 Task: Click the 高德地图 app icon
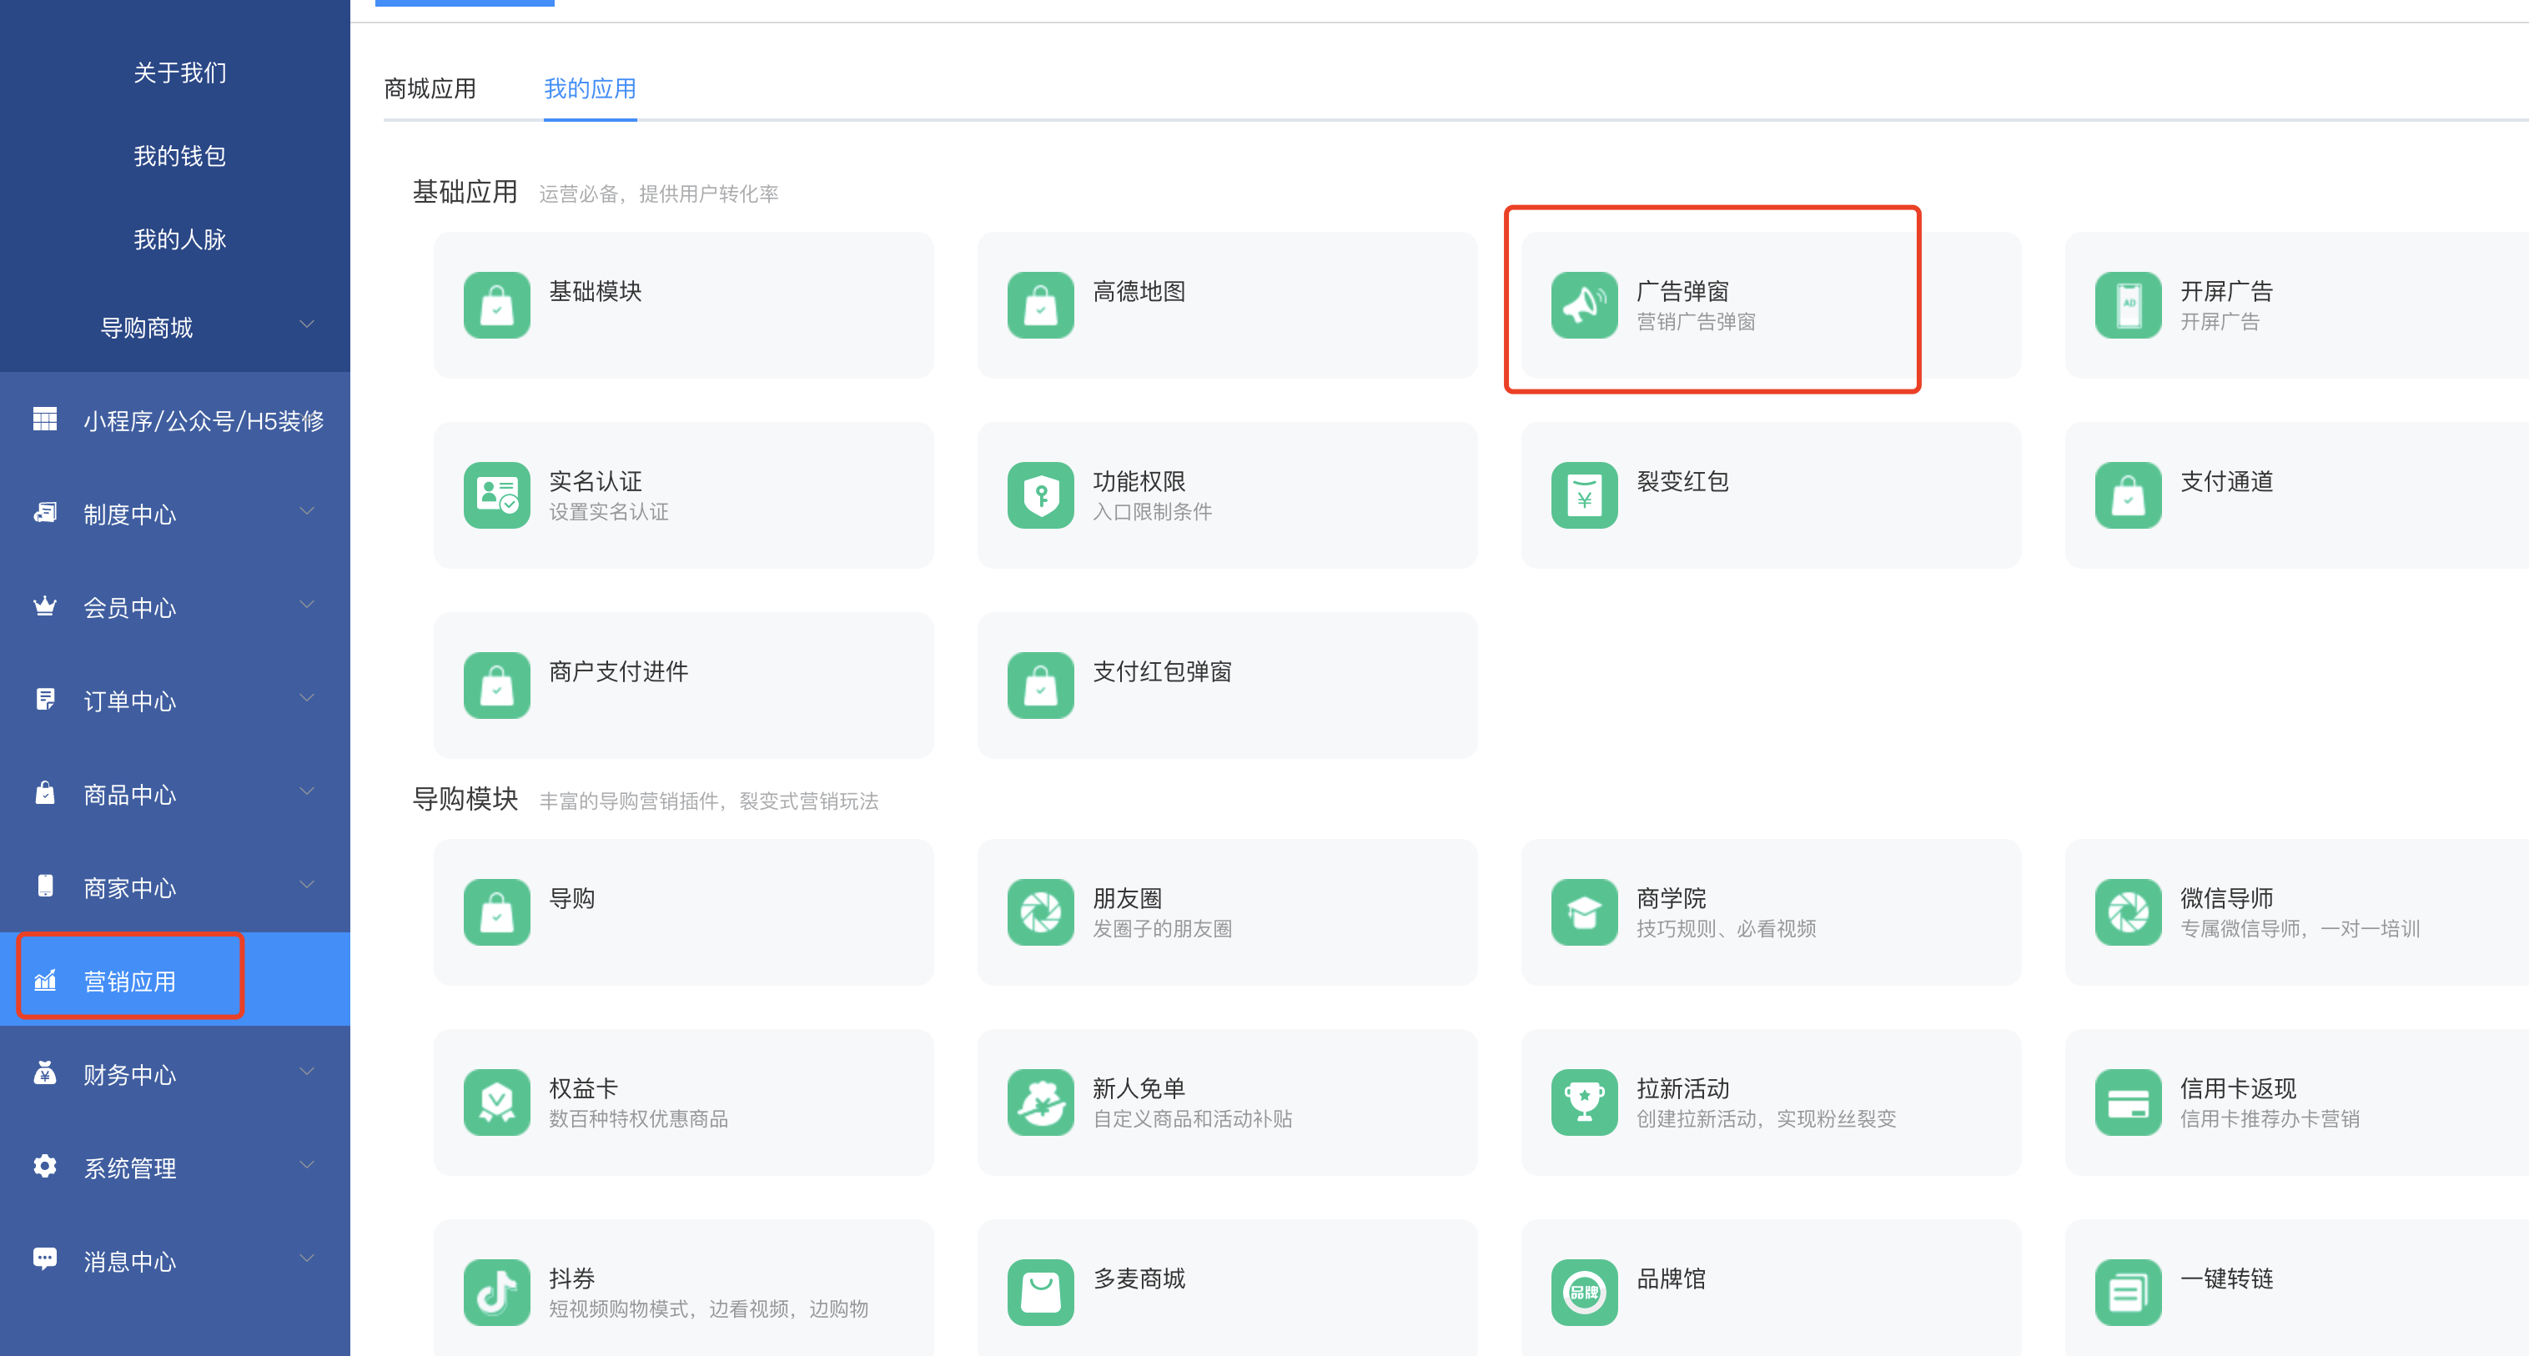point(1041,305)
